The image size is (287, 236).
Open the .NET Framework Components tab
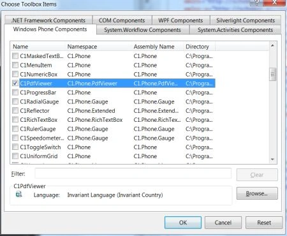pos(48,20)
